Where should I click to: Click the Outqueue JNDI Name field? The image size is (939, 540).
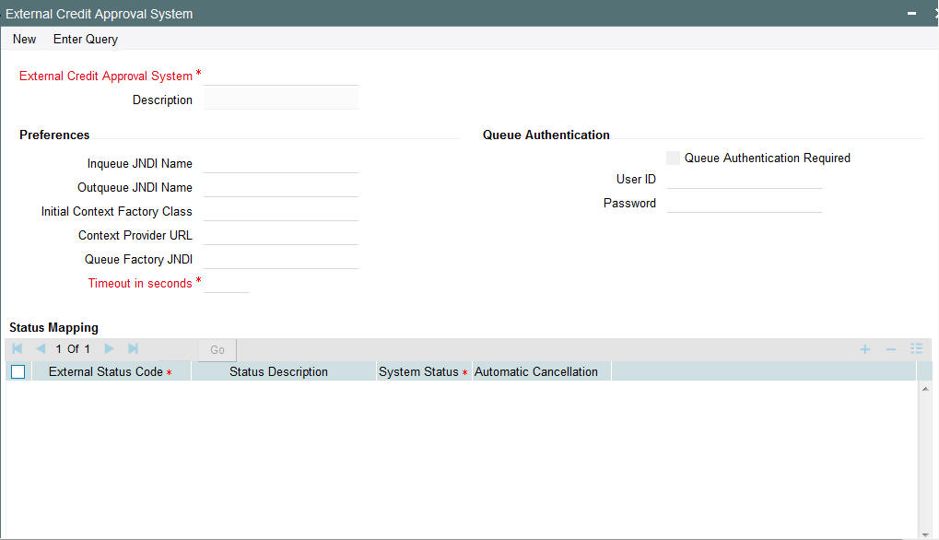click(x=281, y=187)
